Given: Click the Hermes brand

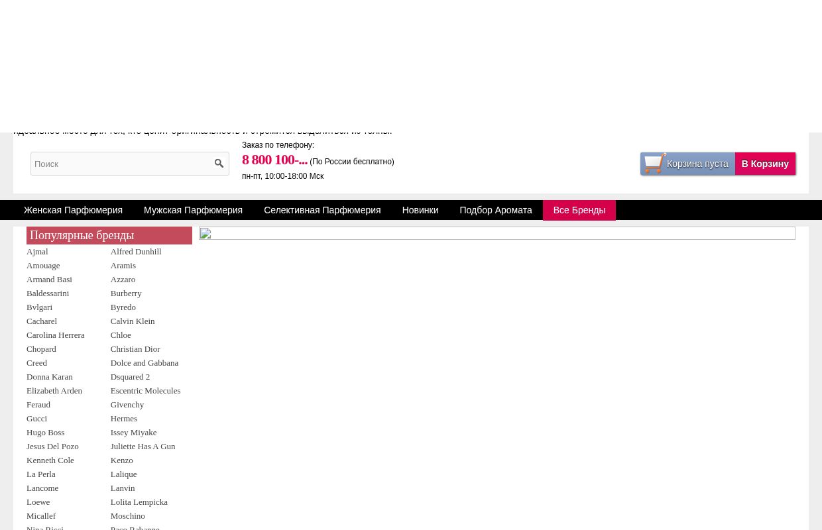Looking at the screenshot, I should coord(123,419).
